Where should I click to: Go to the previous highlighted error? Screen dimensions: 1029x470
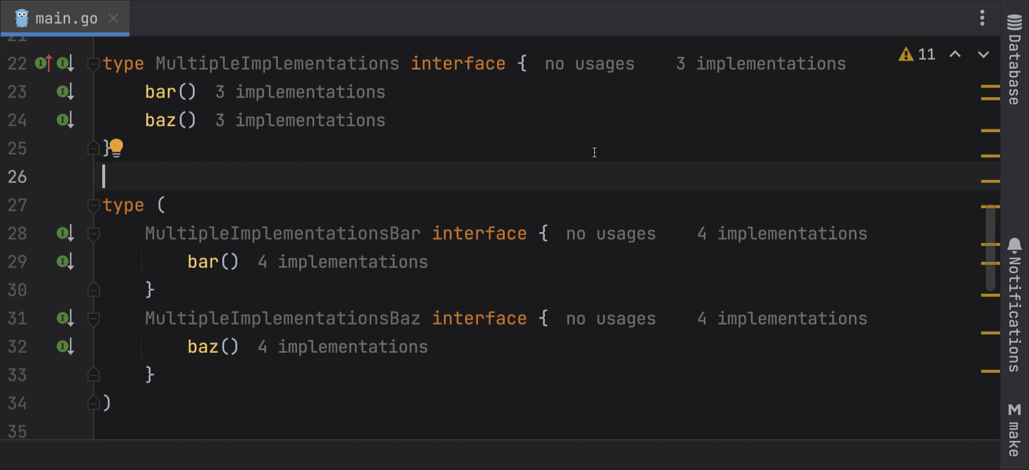[955, 55]
